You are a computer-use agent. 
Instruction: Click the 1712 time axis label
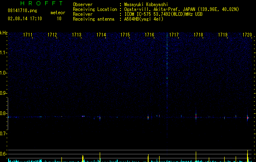click(x=52, y=35)
